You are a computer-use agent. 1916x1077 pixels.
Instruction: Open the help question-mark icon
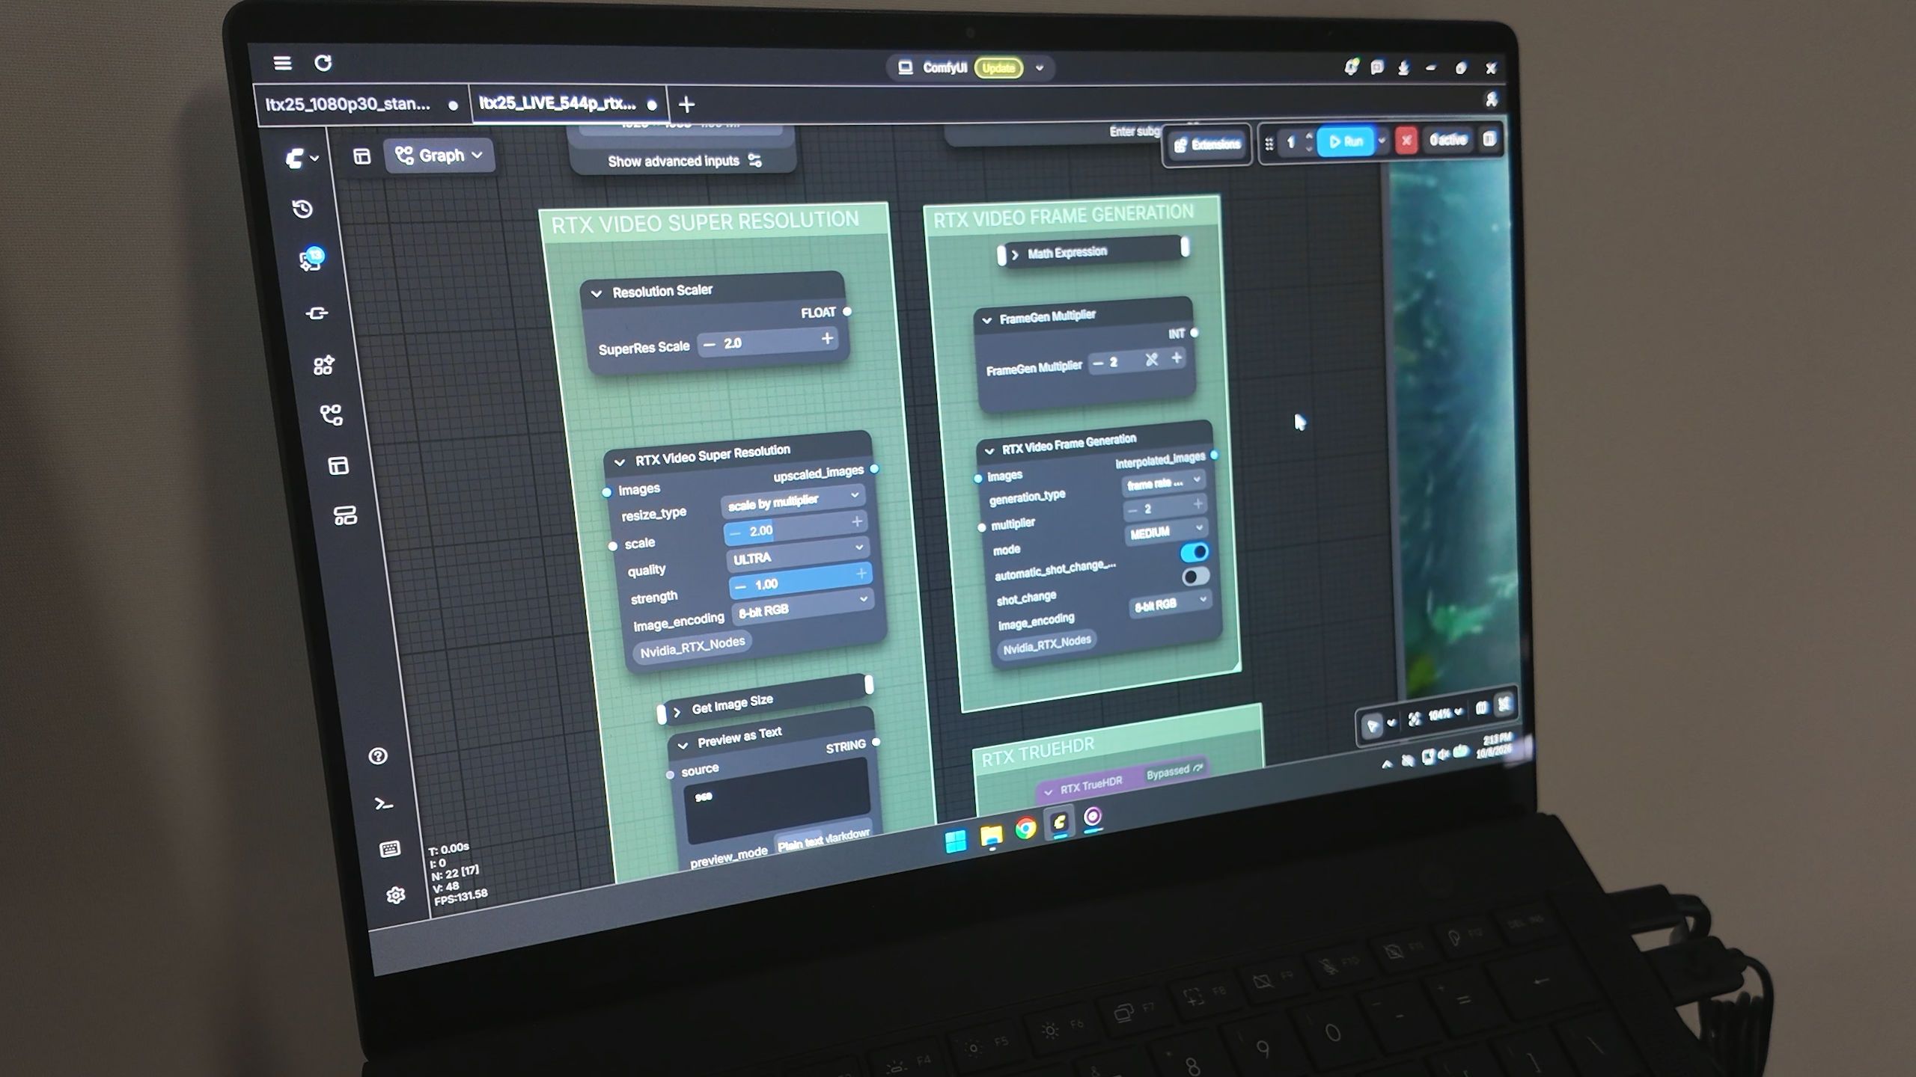click(378, 756)
